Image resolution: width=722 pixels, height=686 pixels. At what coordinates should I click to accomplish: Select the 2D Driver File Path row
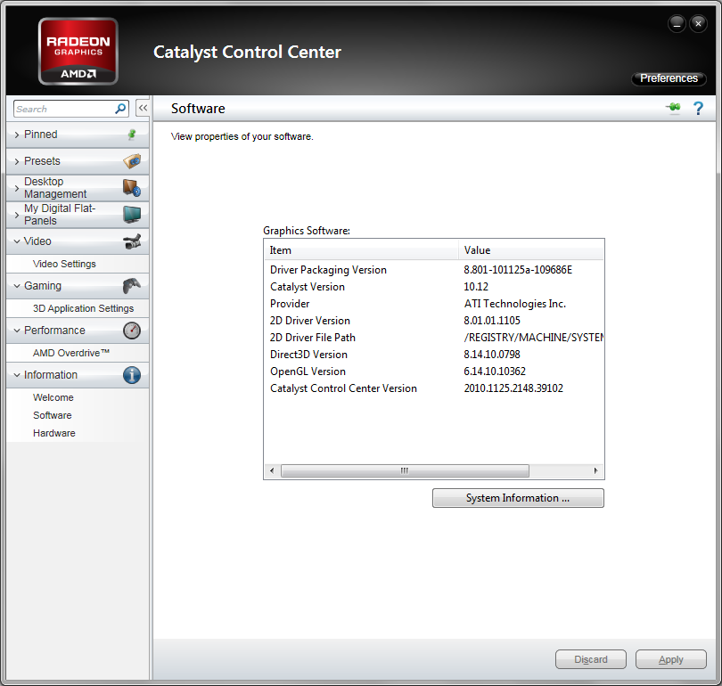(434, 338)
